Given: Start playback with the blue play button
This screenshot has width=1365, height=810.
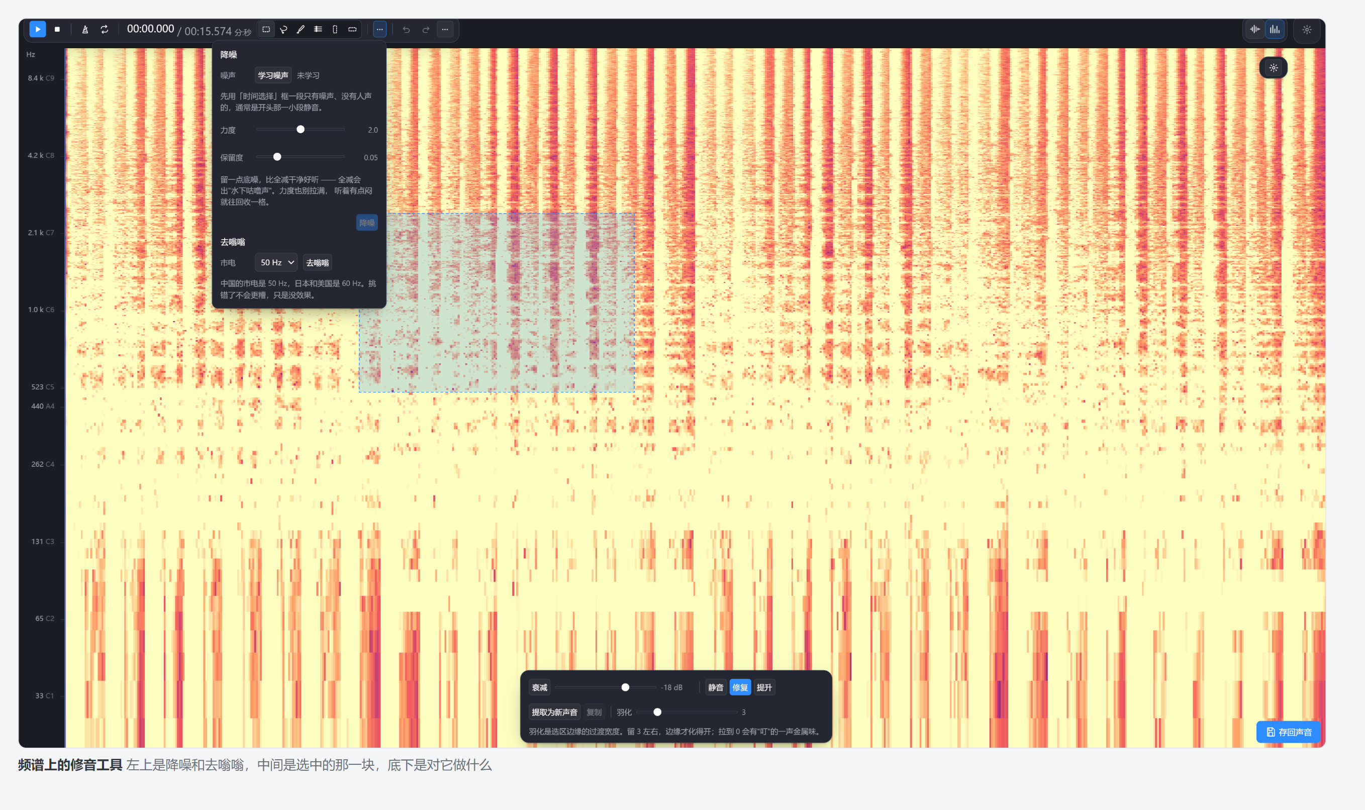Looking at the screenshot, I should [37, 30].
